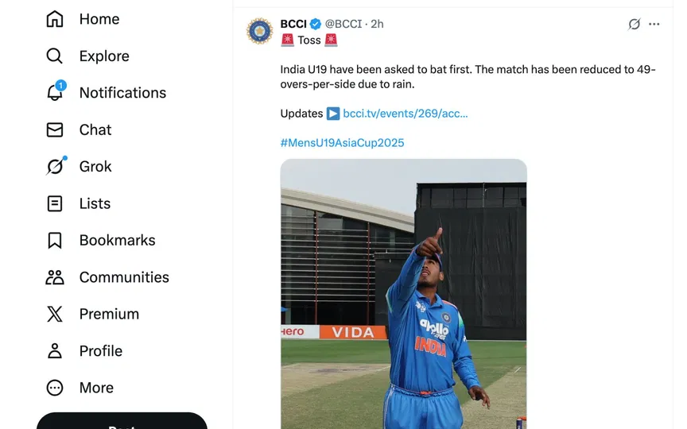Click the X Premium logo icon
This screenshot has width=687, height=429.
pyautogui.click(x=54, y=314)
